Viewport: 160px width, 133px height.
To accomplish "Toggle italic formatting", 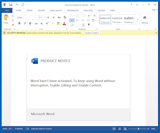I will (25, 23).
